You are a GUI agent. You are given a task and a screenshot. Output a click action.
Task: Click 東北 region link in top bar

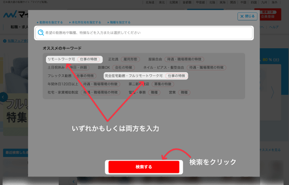[x=162, y=2]
